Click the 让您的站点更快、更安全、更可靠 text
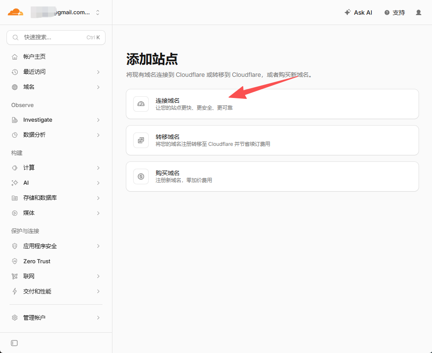This screenshot has width=432, height=353. click(x=194, y=108)
